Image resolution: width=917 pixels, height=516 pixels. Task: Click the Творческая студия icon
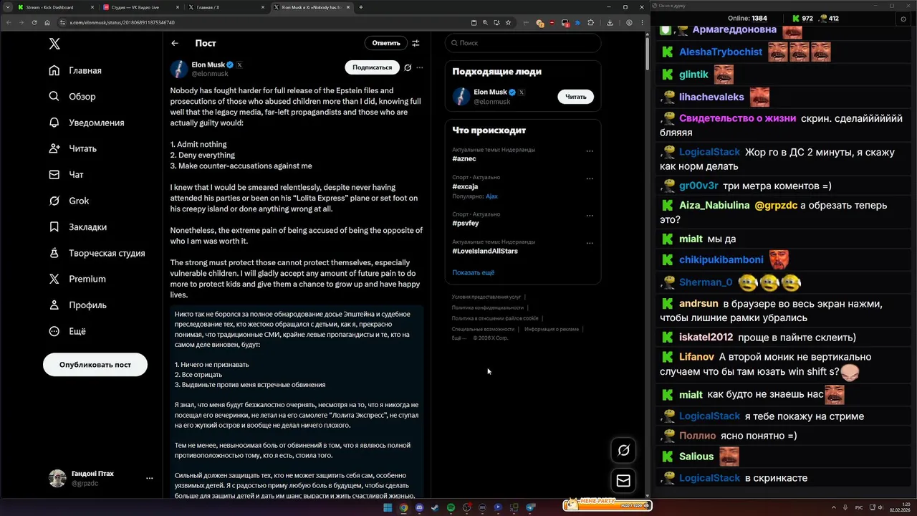tap(54, 253)
